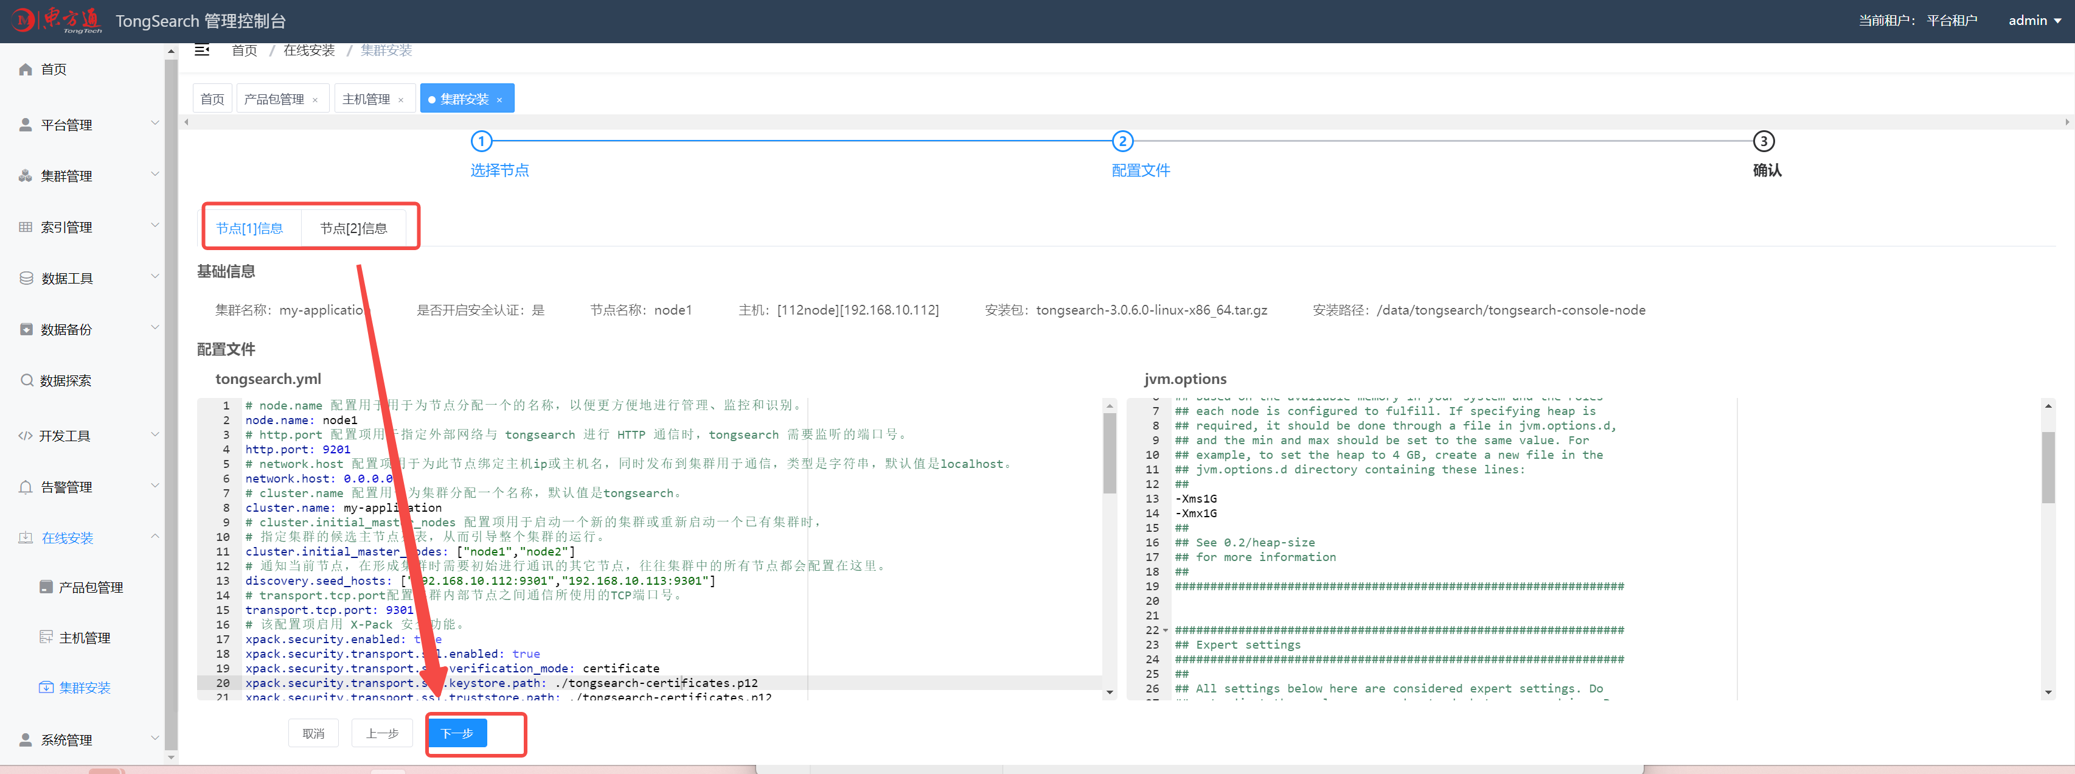Click the 集群安装 download icon

point(46,687)
